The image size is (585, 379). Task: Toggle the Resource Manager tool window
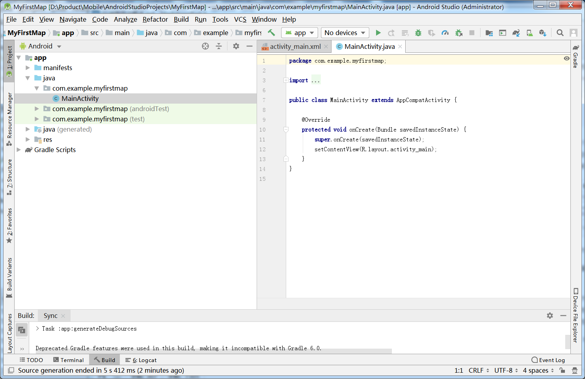coord(9,119)
